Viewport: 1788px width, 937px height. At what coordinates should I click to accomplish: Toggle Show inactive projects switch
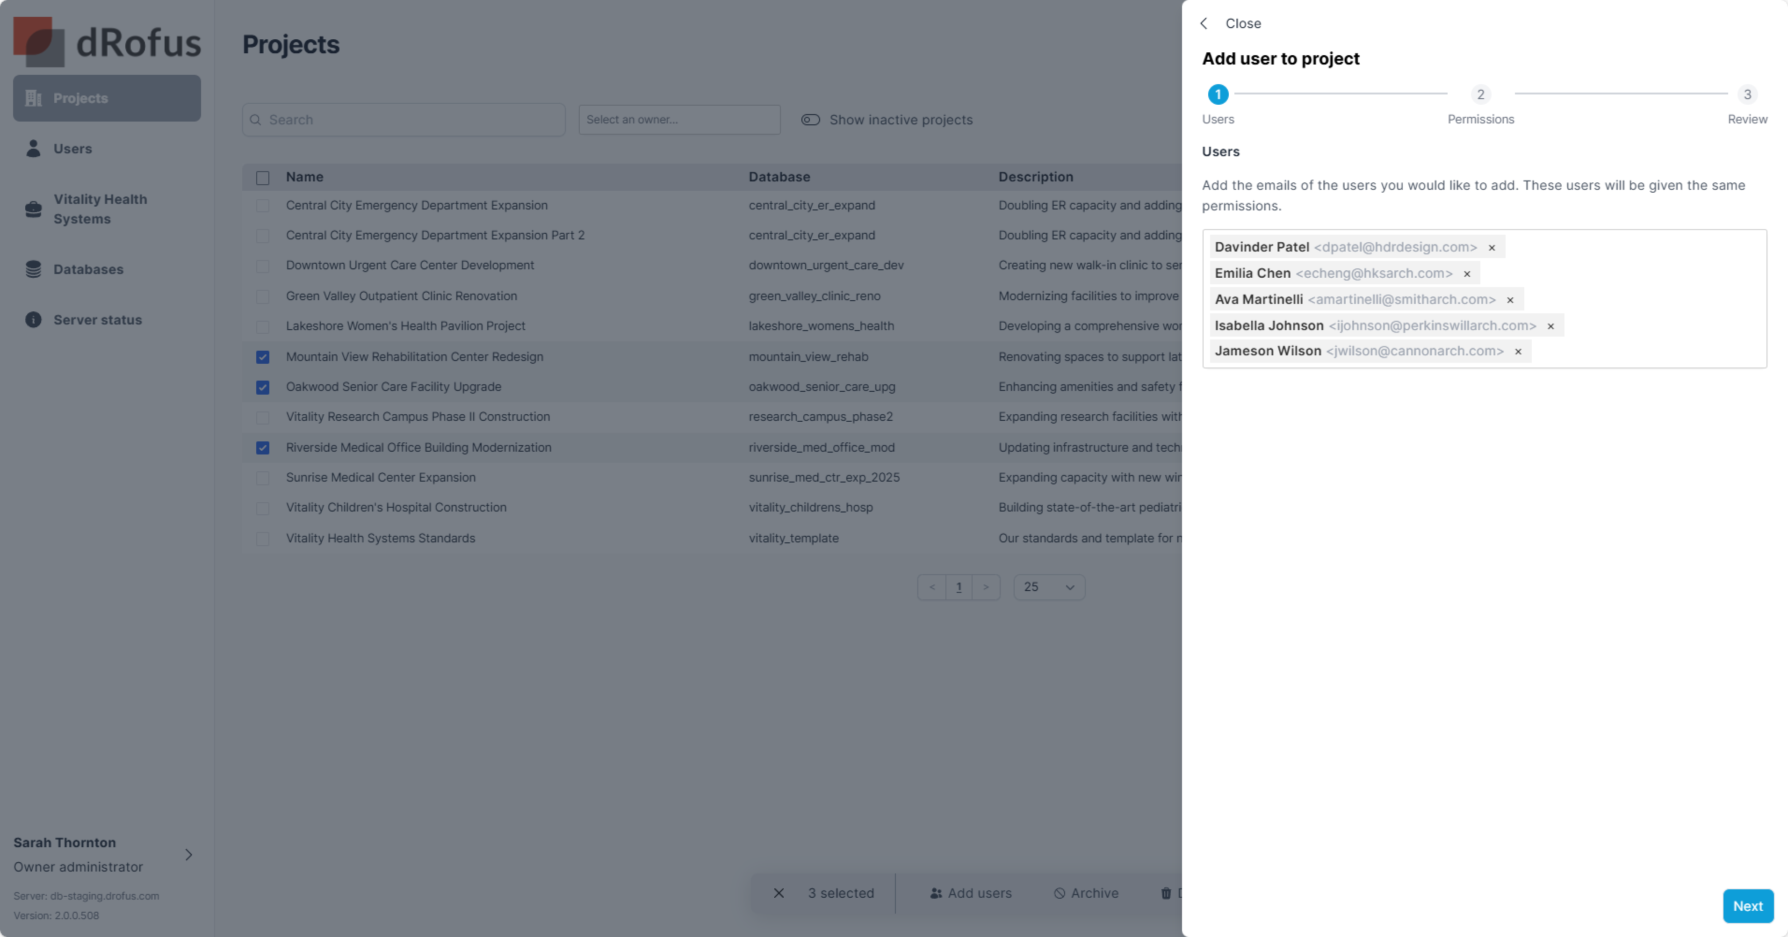(x=810, y=120)
